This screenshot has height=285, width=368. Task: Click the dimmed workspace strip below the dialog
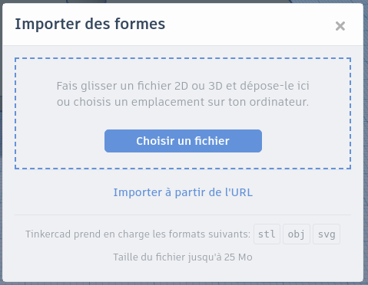tap(183, 283)
